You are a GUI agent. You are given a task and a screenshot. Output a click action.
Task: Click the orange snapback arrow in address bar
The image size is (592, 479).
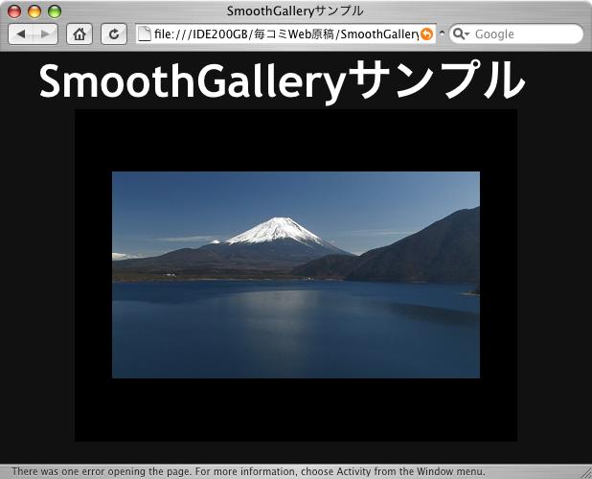[426, 34]
